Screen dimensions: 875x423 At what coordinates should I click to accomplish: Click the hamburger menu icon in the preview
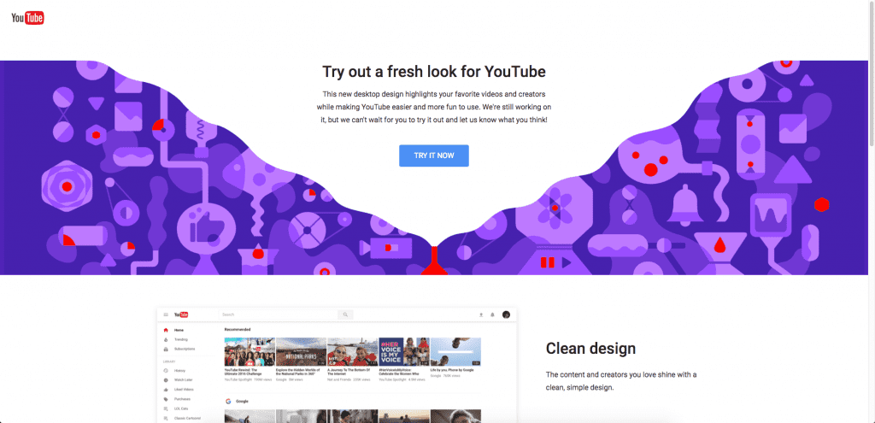point(166,314)
